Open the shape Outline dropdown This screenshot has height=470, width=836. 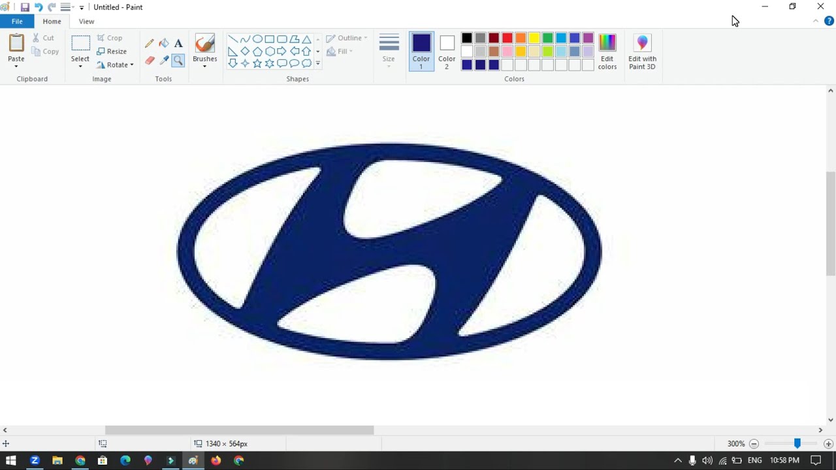point(347,38)
